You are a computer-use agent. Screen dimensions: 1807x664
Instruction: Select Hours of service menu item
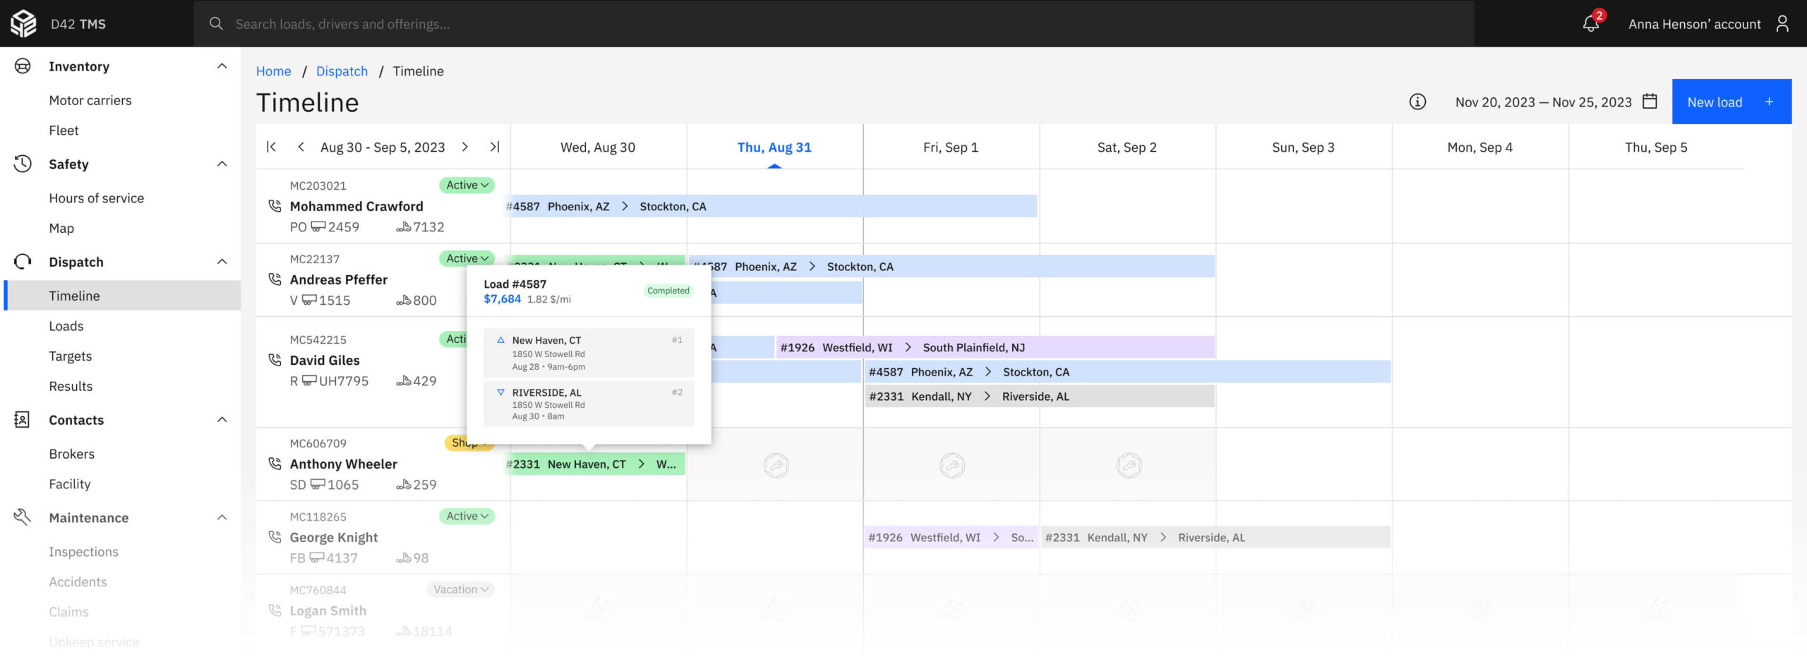coord(96,198)
